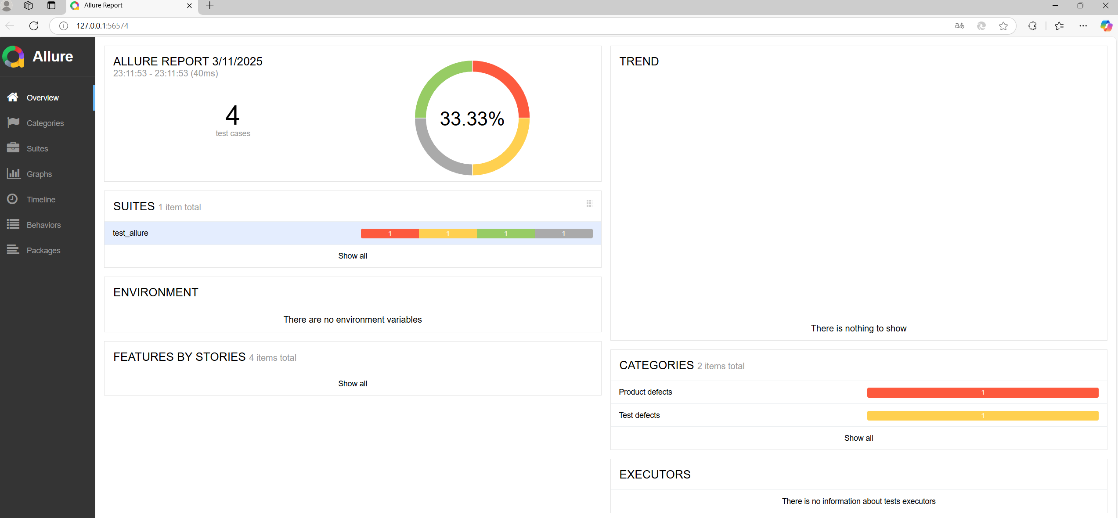Open the Graphs bar chart icon
The height and width of the screenshot is (518, 1118).
[x=13, y=173]
